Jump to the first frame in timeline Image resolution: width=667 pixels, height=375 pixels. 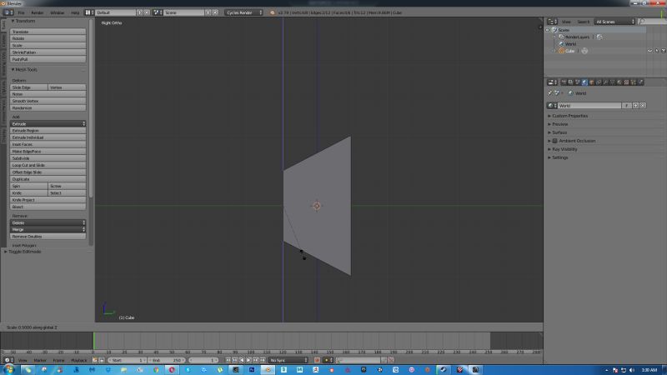[228, 360]
